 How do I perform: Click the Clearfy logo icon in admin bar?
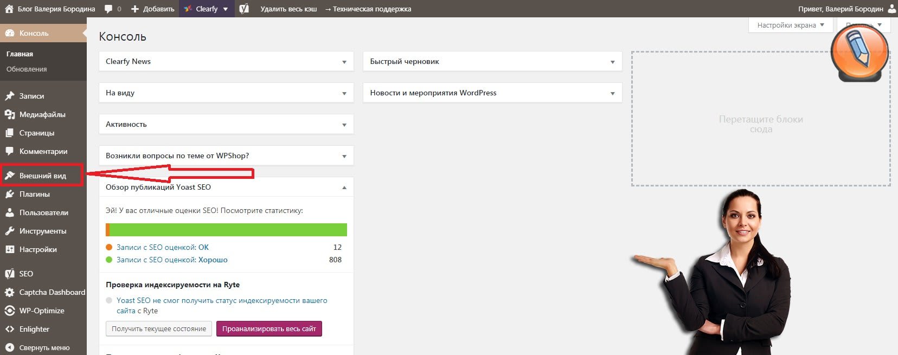[x=188, y=9]
